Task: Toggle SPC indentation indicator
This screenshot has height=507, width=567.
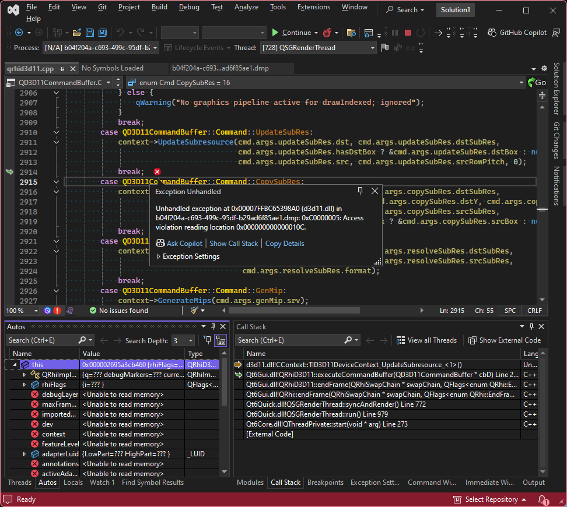Action: coord(510,311)
